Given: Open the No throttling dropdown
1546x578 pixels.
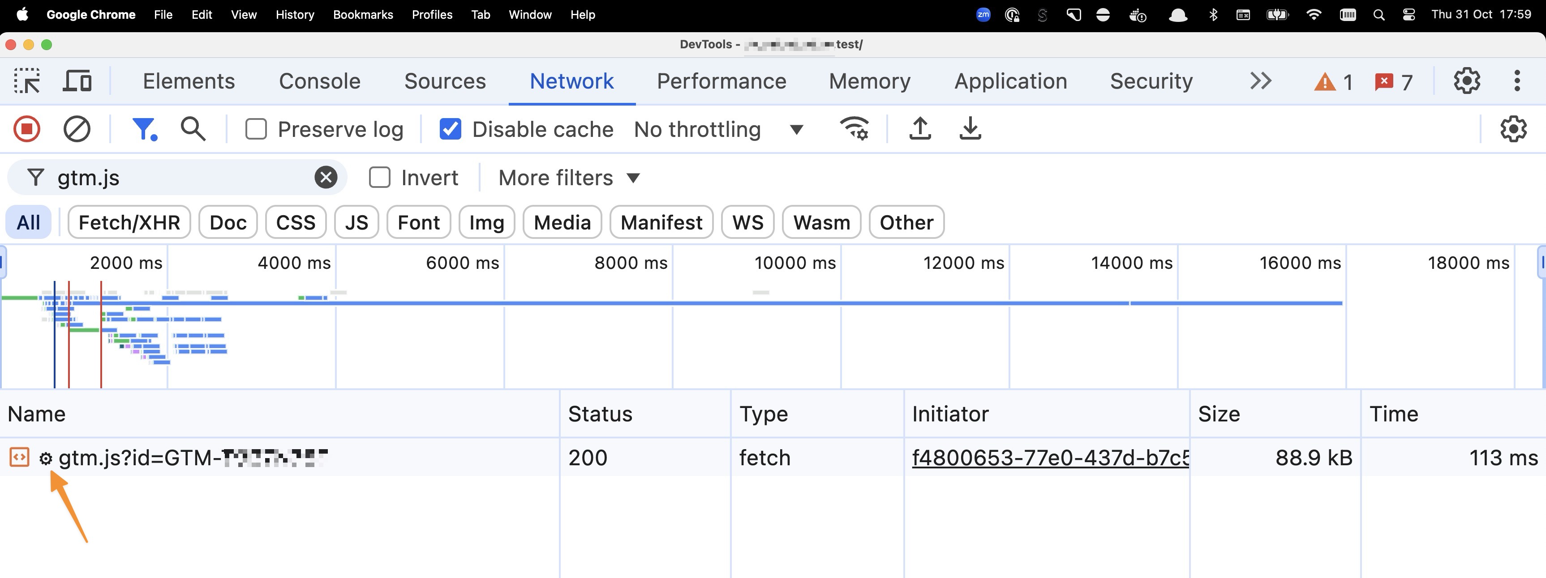Looking at the screenshot, I should 718,129.
